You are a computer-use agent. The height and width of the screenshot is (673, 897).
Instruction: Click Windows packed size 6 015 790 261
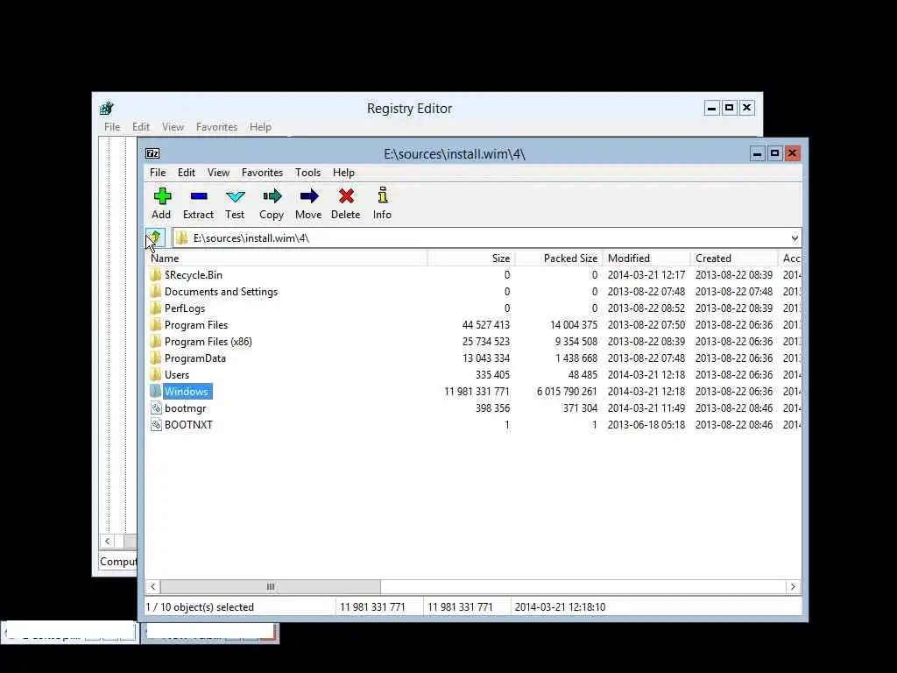[567, 392]
